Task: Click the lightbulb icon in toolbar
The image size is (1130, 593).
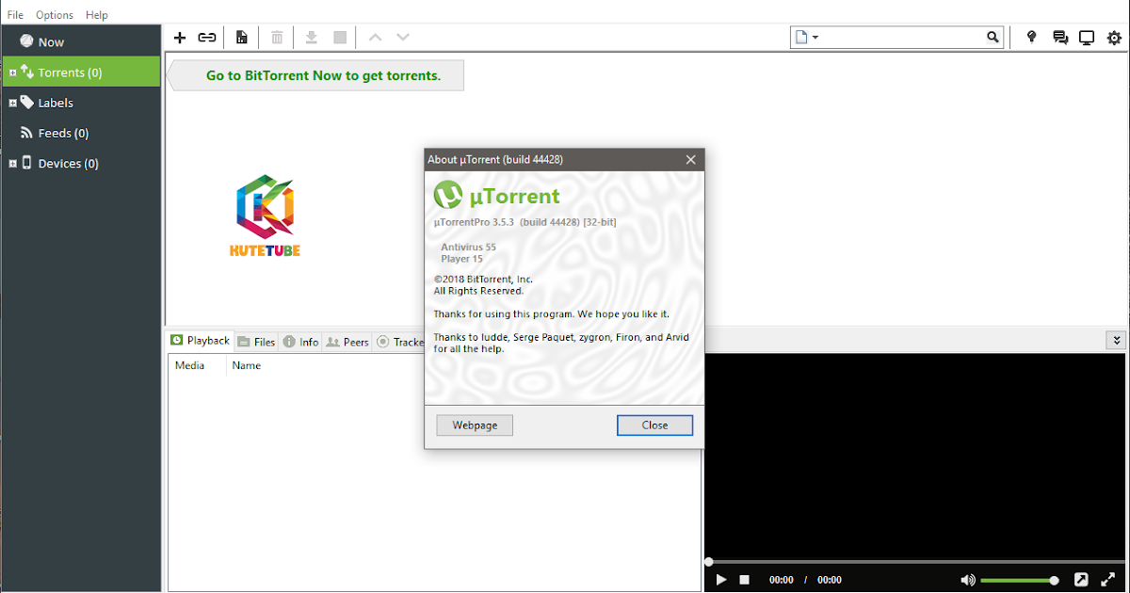Action: point(1031,38)
